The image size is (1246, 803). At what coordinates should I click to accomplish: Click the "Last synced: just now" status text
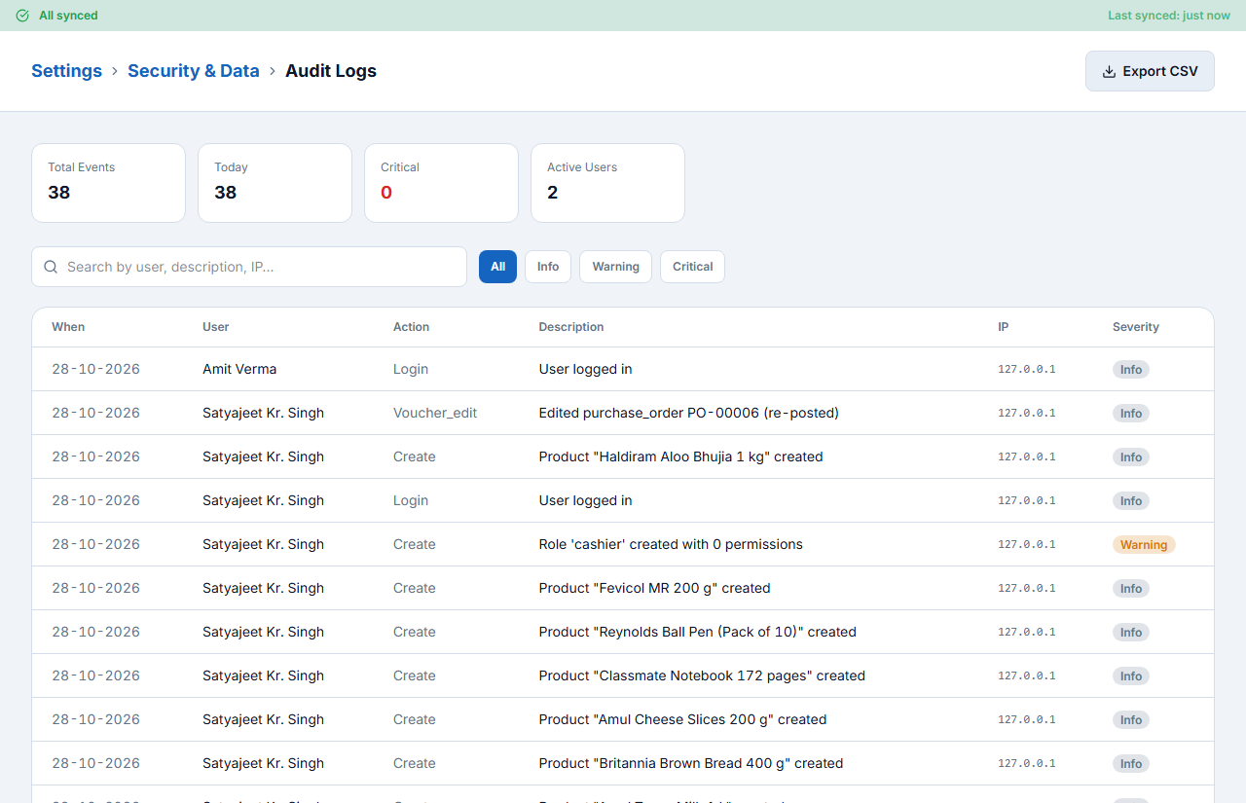point(1169,16)
